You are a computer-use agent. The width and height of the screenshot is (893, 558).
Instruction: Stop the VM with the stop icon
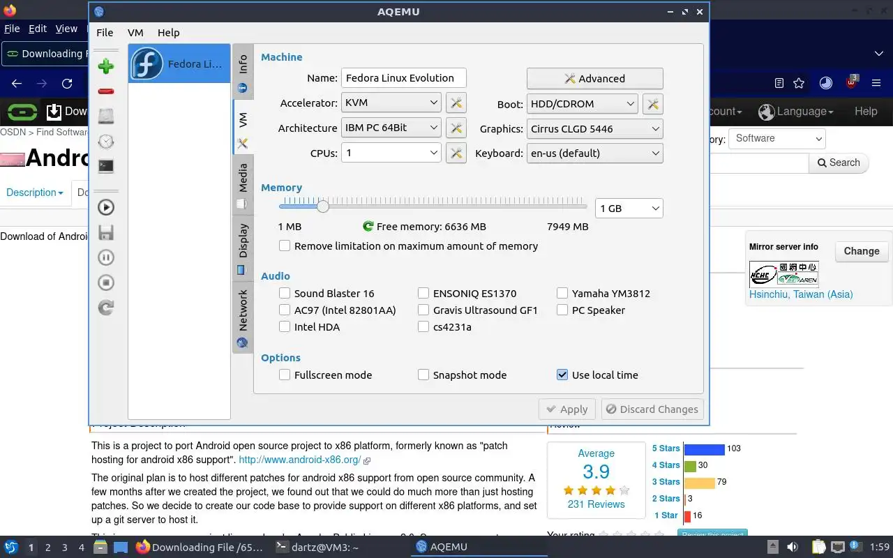[x=106, y=282]
